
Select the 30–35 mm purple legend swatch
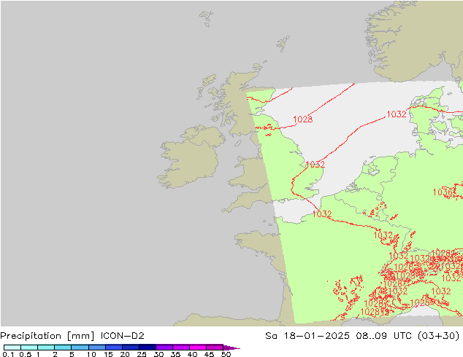[164, 348]
